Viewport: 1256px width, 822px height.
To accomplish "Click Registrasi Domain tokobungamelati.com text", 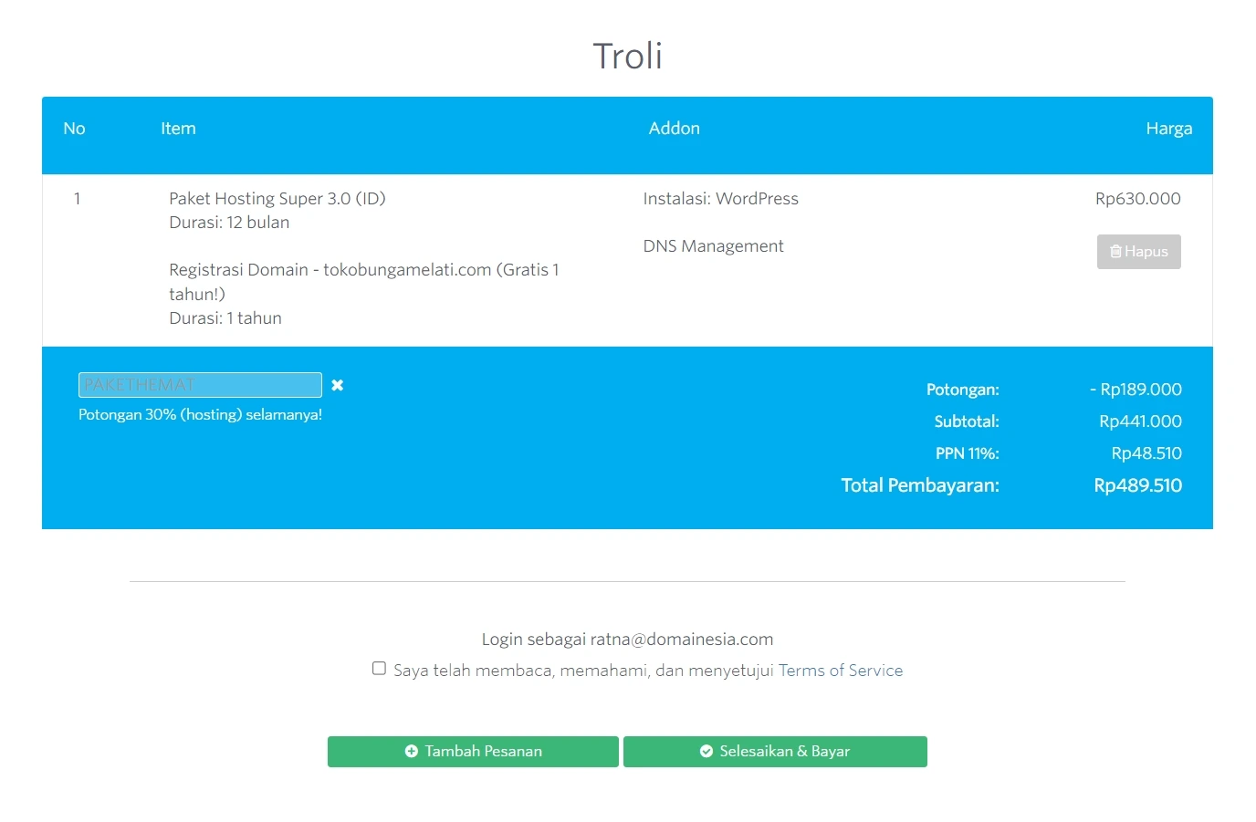I will [x=364, y=282].
